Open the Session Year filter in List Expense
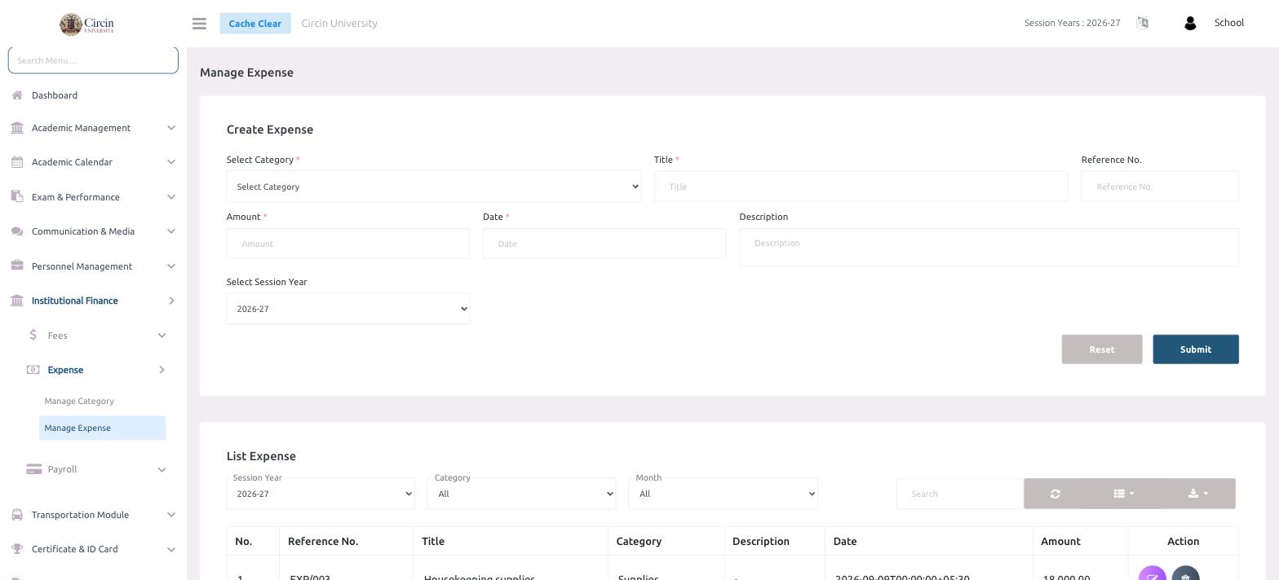The image size is (1279, 580). point(321,494)
